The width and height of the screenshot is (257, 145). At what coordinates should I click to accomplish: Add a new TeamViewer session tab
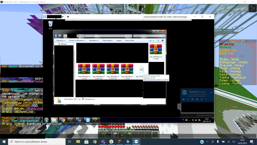[x=68, y=16]
